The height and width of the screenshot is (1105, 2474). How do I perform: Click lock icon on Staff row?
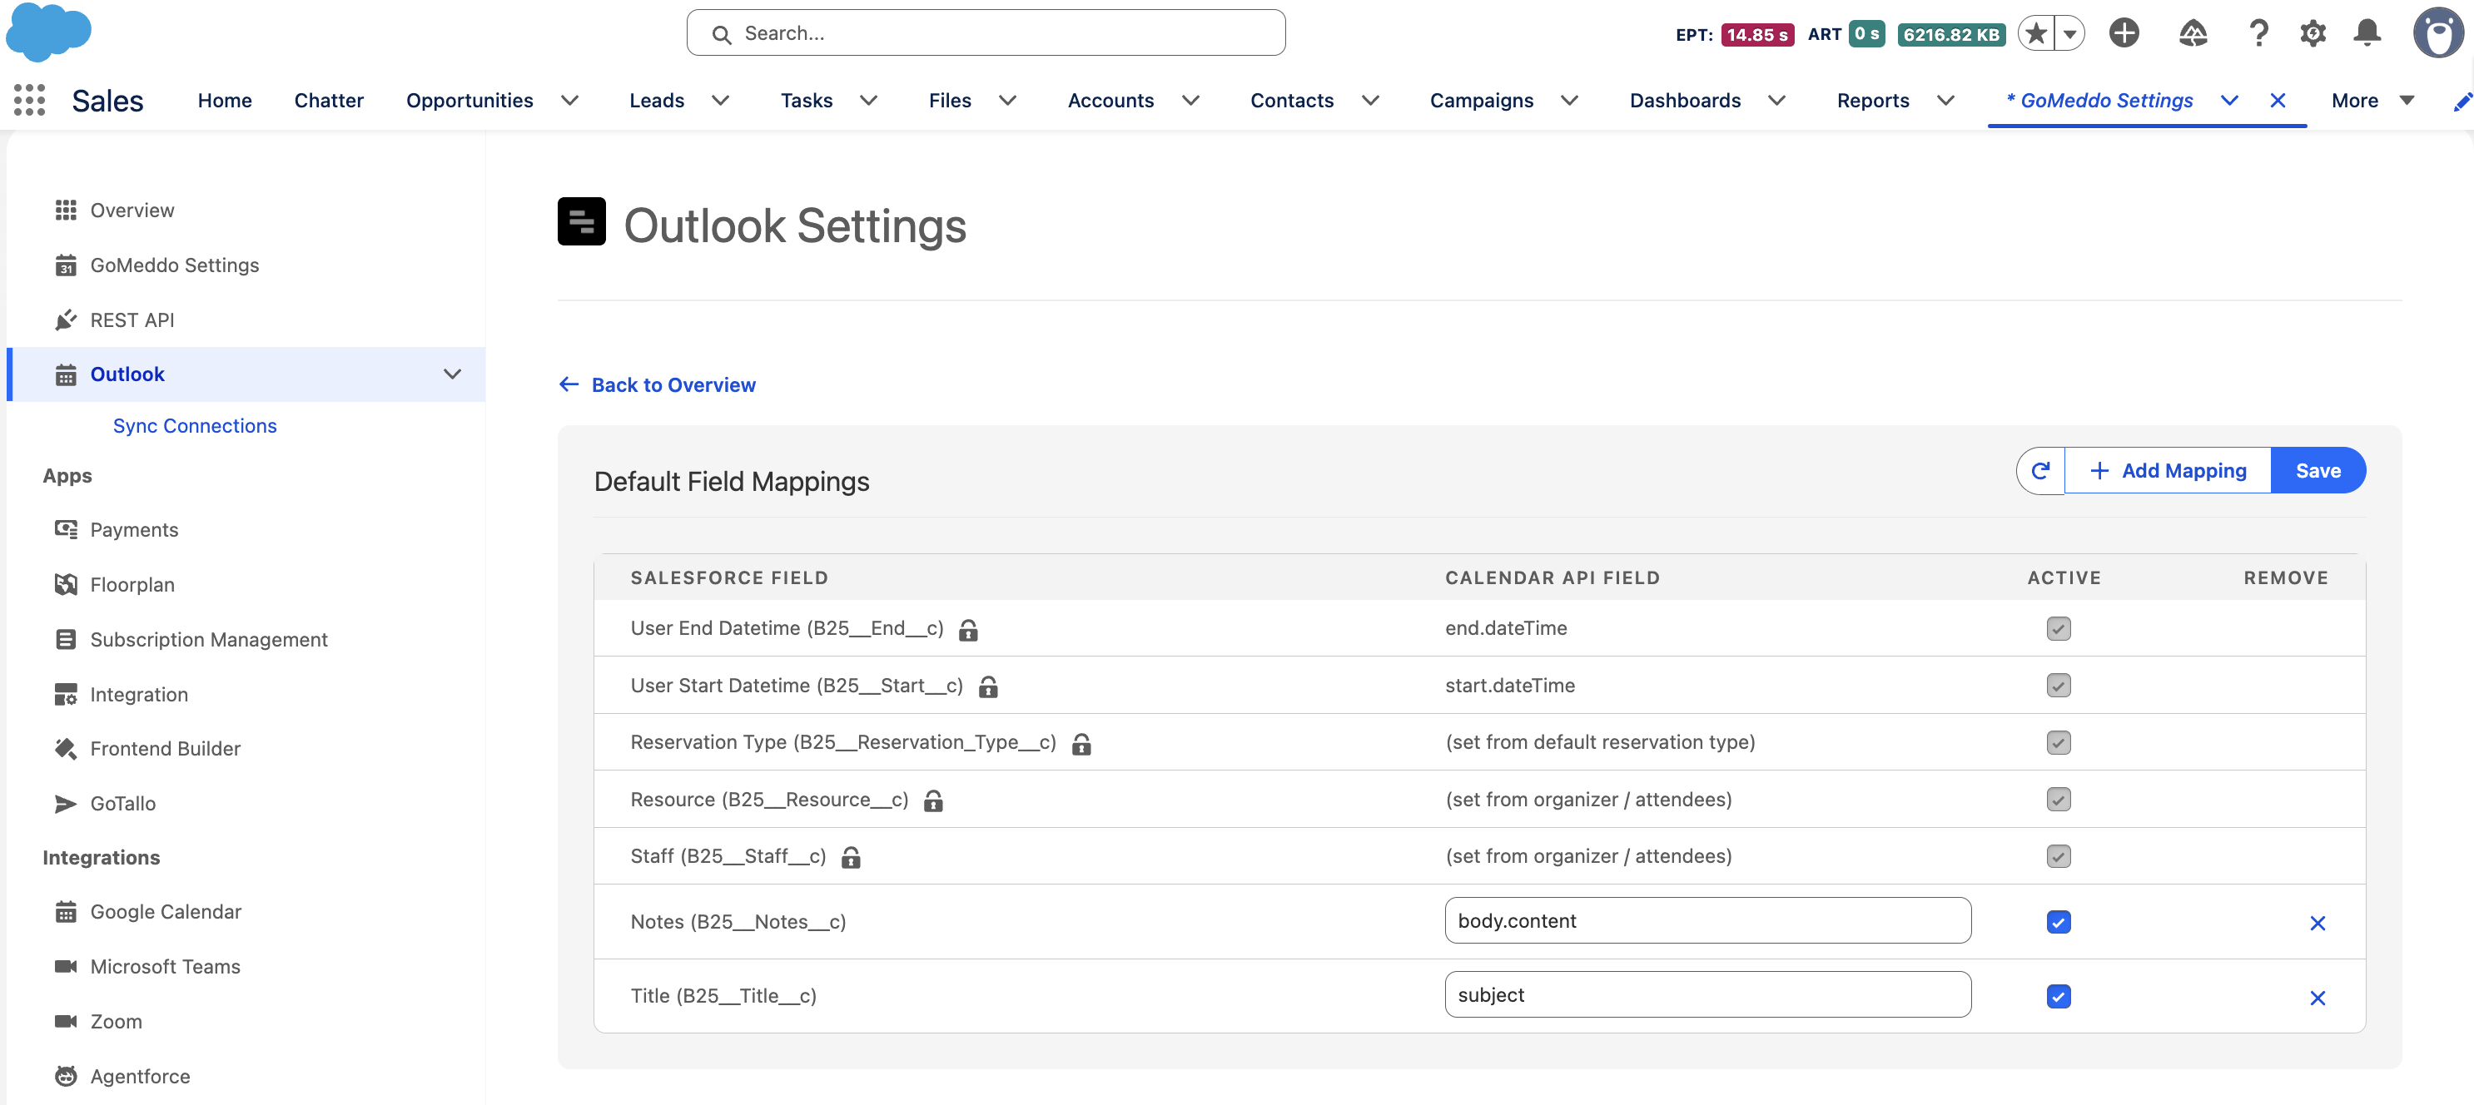point(850,857)
